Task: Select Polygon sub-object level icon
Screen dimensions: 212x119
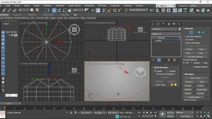Action: (199, 32)
